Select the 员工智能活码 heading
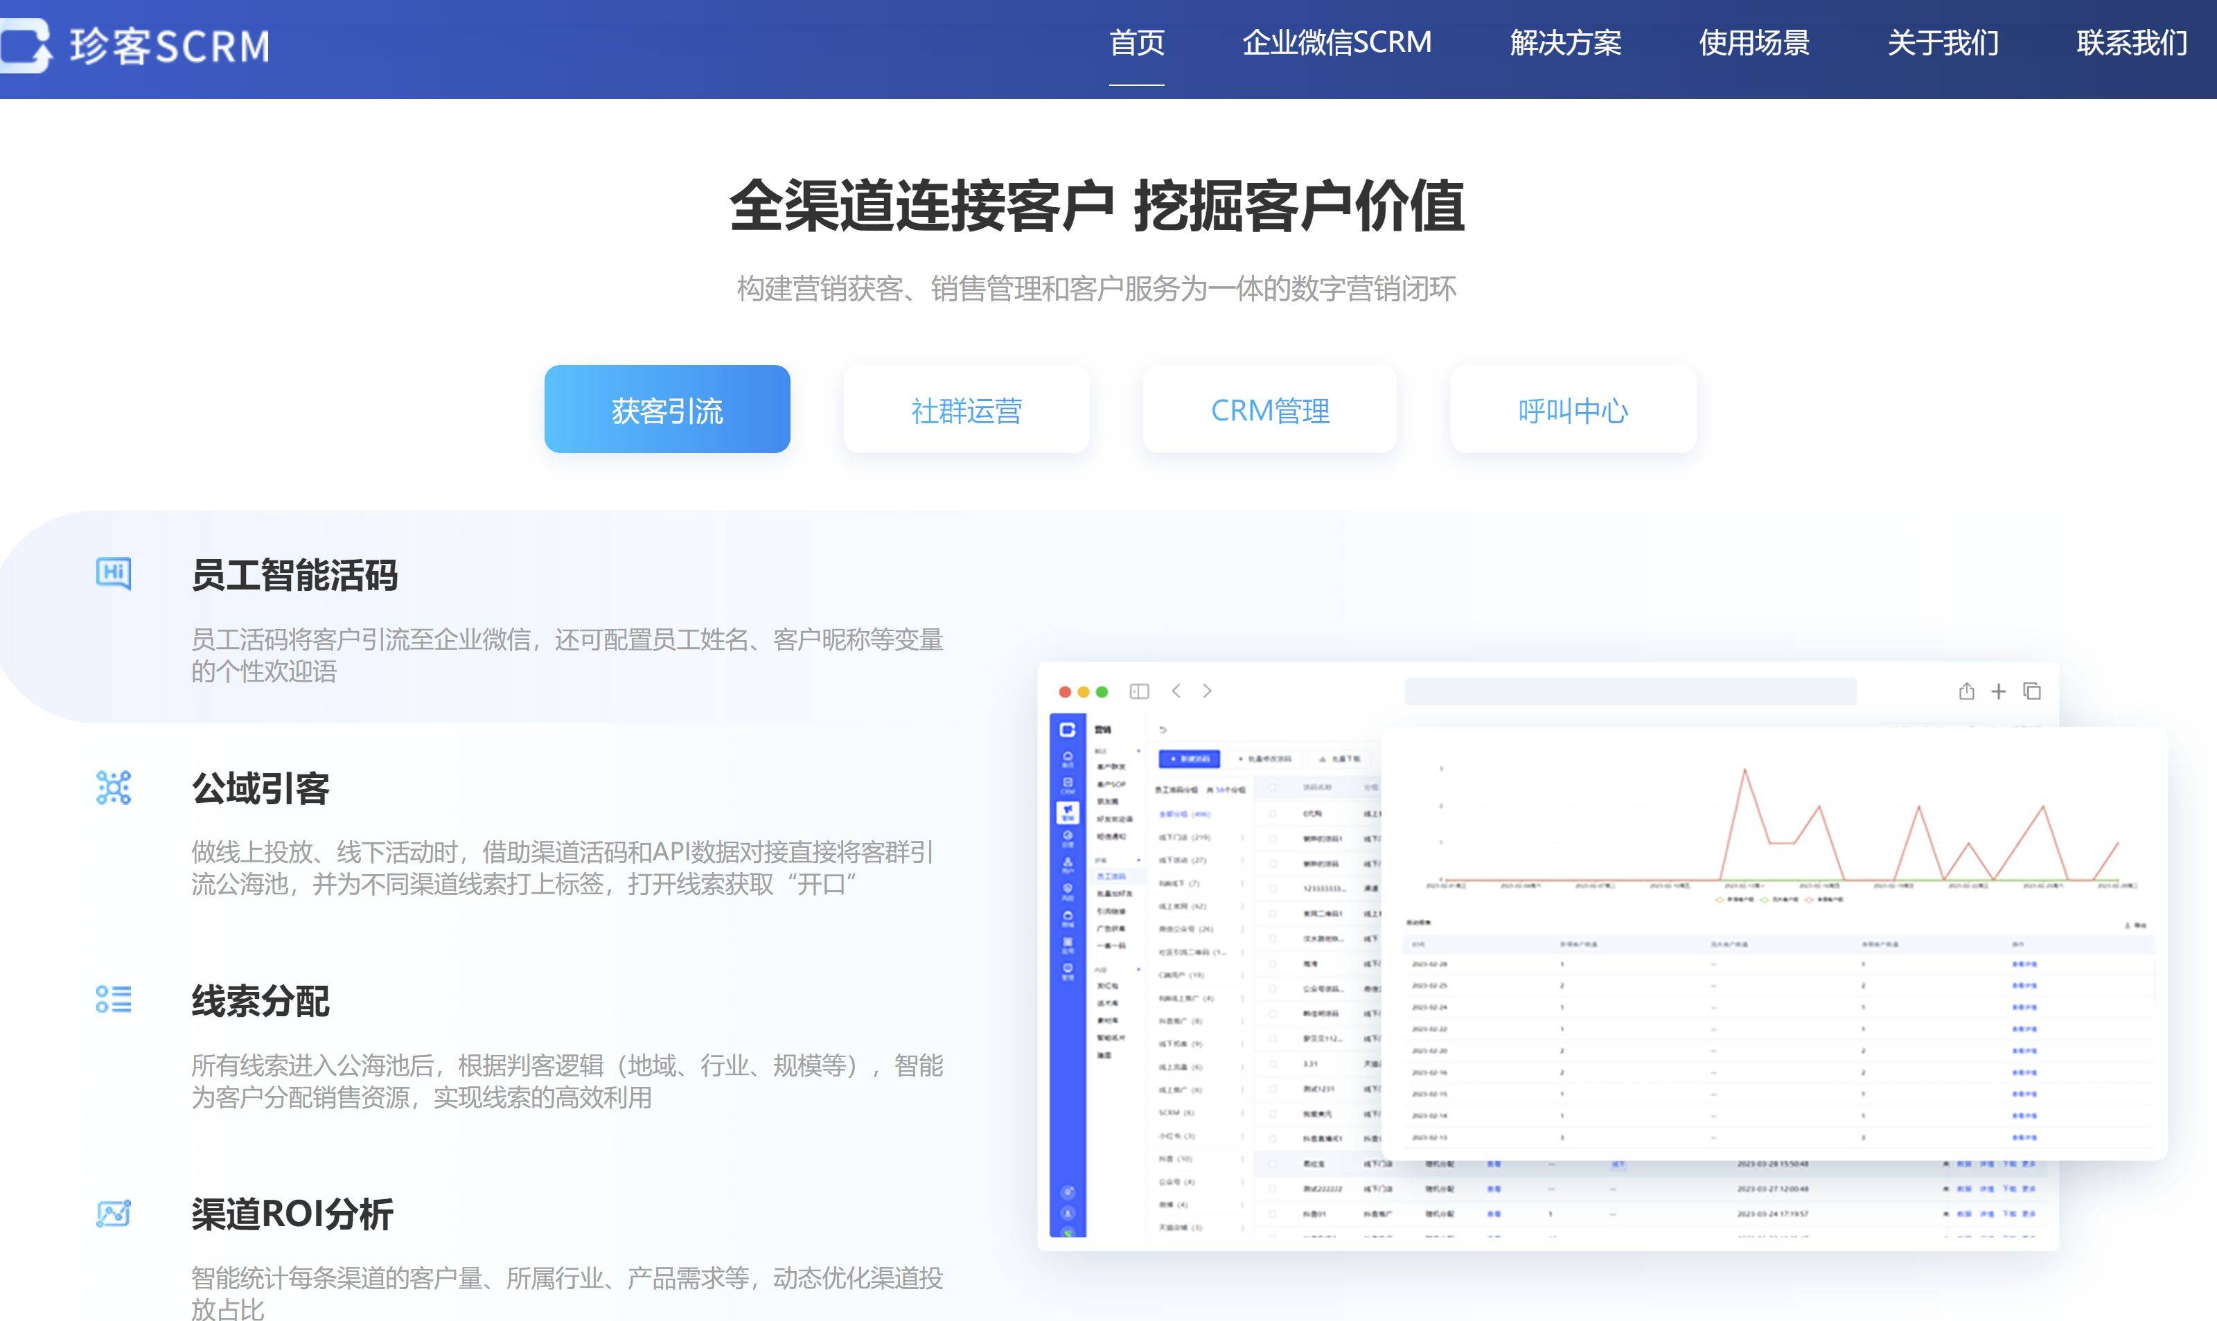The height and width of the screenshot is (1321, 2217). [x=294, y=575]
